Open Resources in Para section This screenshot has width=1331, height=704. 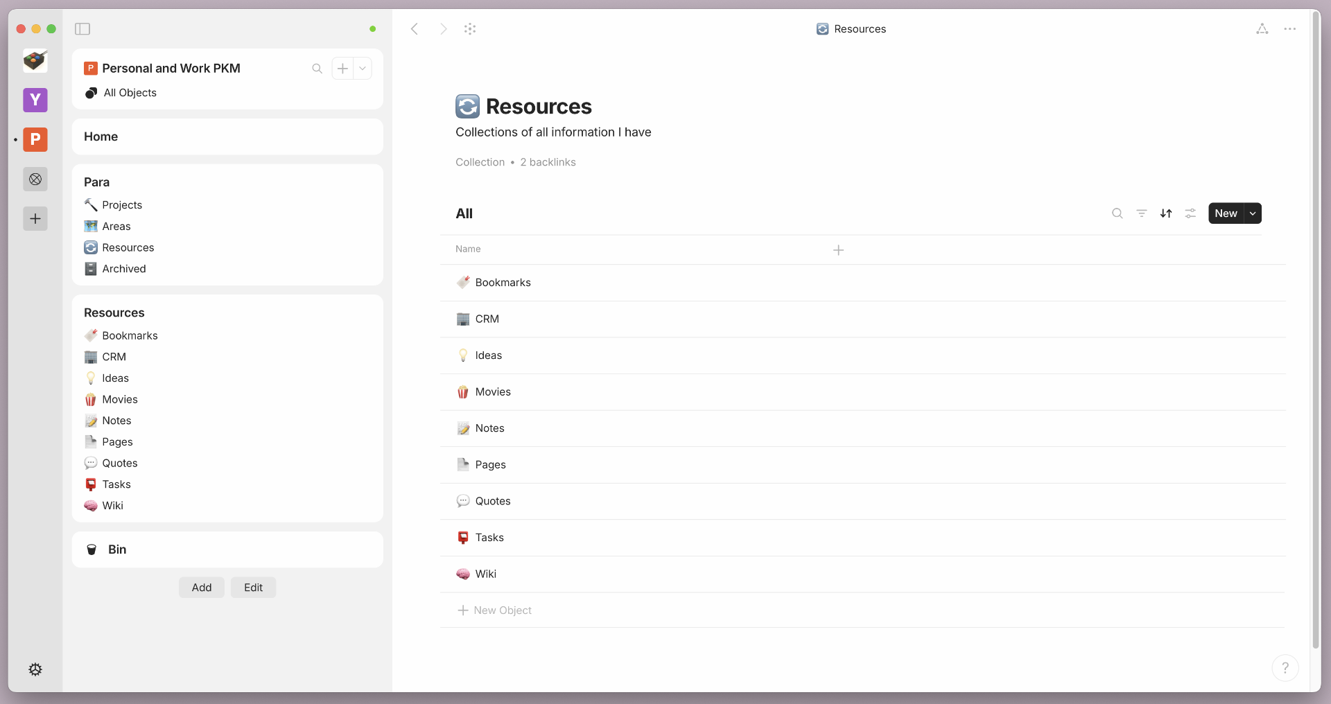click(x=128, y=247)
